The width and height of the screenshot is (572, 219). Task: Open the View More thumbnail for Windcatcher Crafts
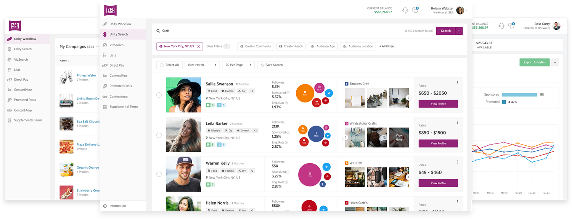[399, 137]
